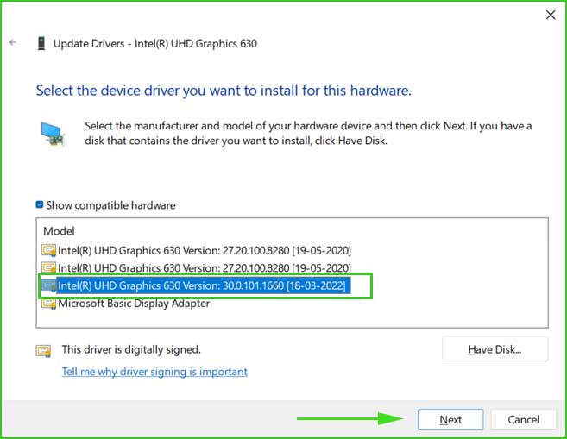Click the device icon beside Update Drivers title
The image size is (567, 439).
click(x=41, y=43)
